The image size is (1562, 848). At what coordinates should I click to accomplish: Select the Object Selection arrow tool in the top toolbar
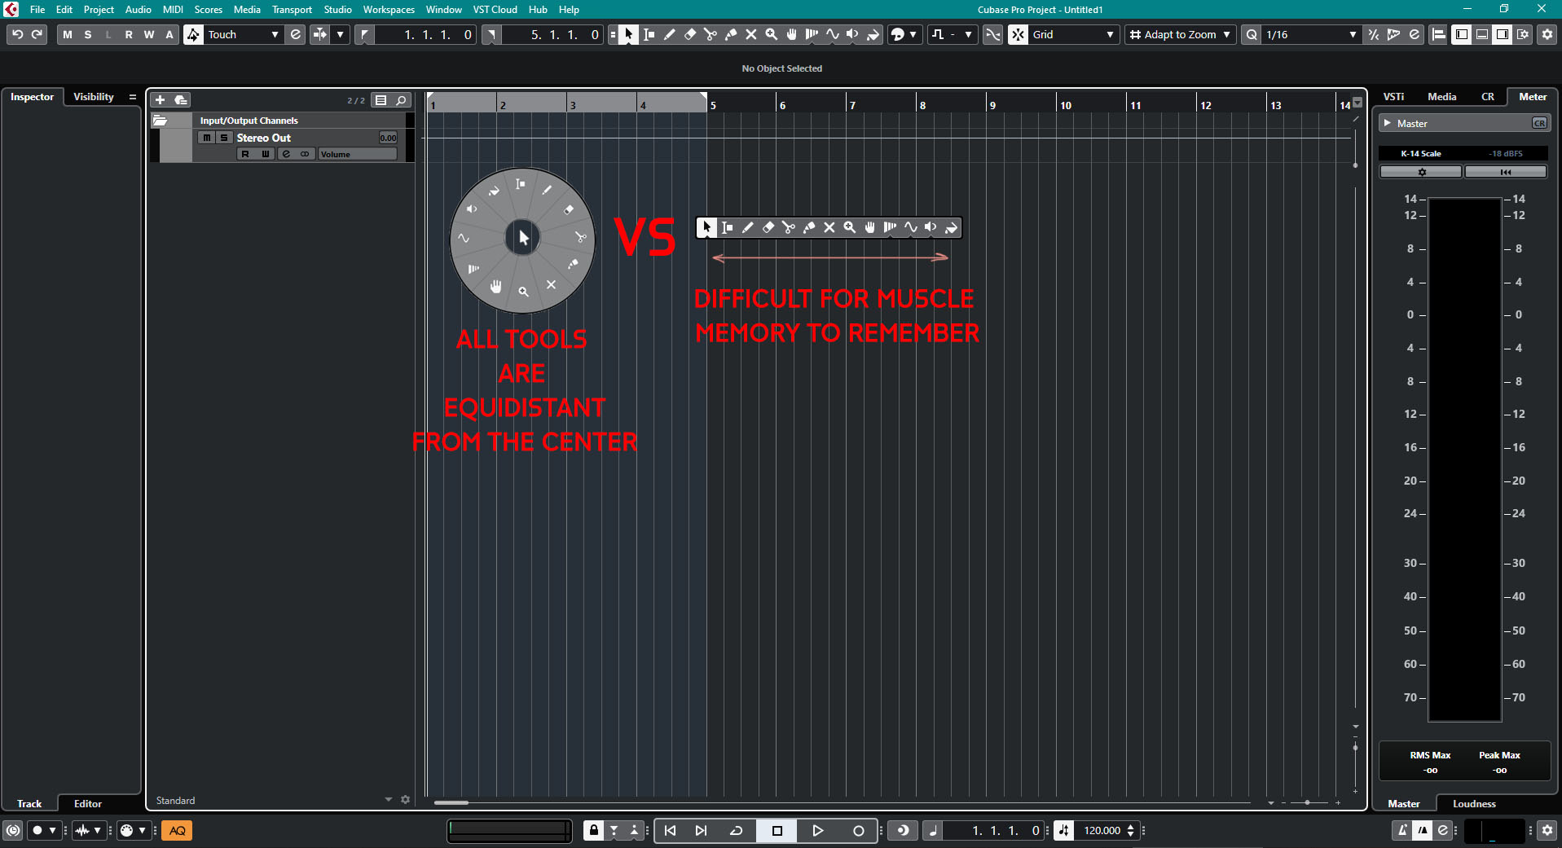(628, 34)
